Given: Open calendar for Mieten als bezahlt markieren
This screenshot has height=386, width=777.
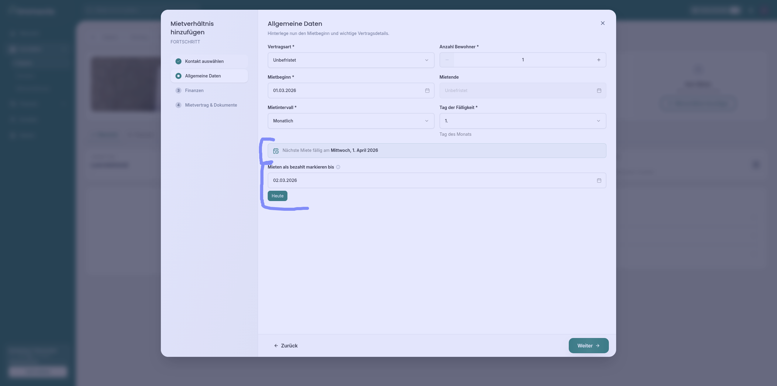Looking at the screenshot, I should click(x=599, y=180).
